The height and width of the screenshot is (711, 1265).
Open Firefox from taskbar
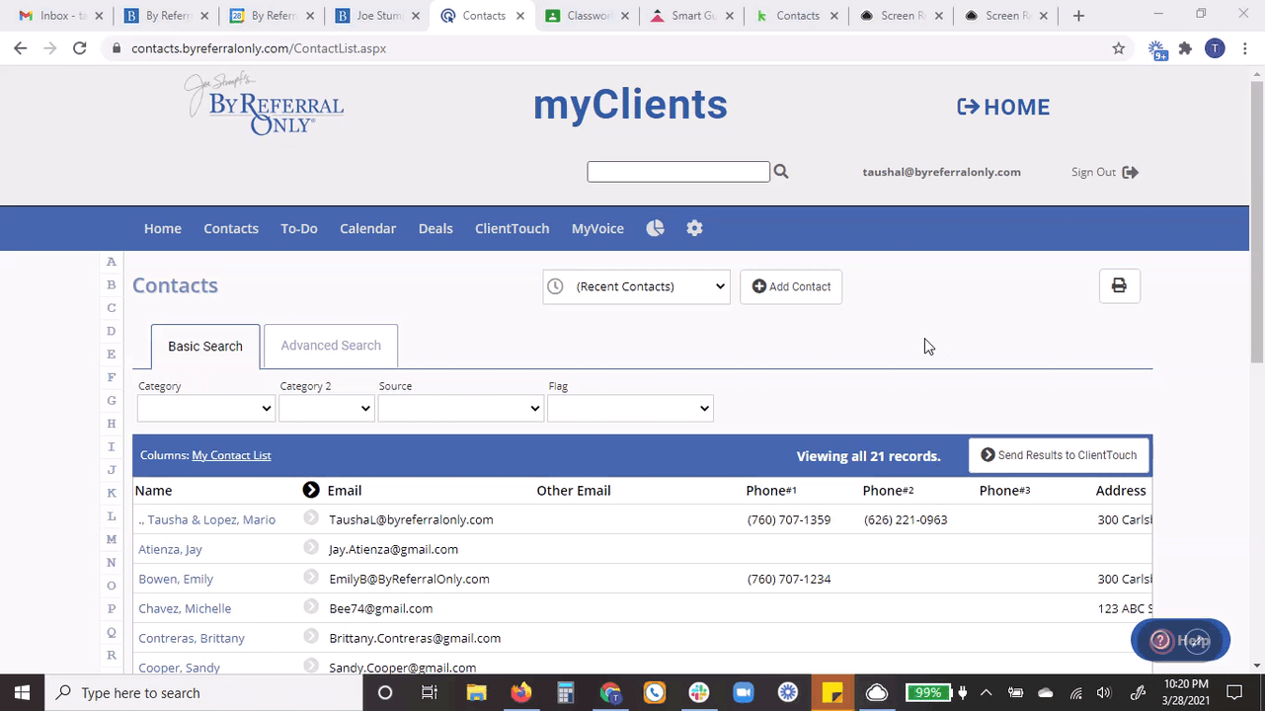click(x=521, y=692)
